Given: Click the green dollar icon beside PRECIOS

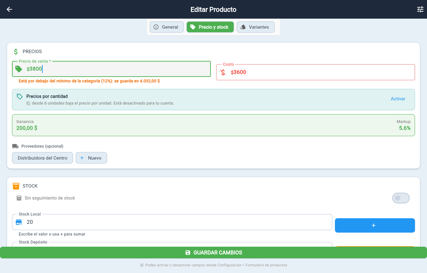Looking at the screenshot, I should [x=16, y=52].
